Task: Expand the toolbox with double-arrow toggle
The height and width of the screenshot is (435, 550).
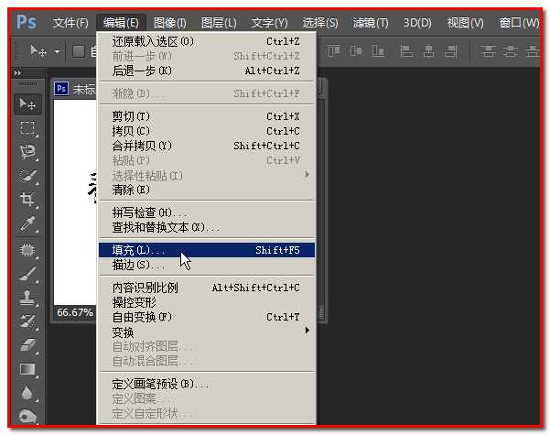Action: click(x=17, y=73)
